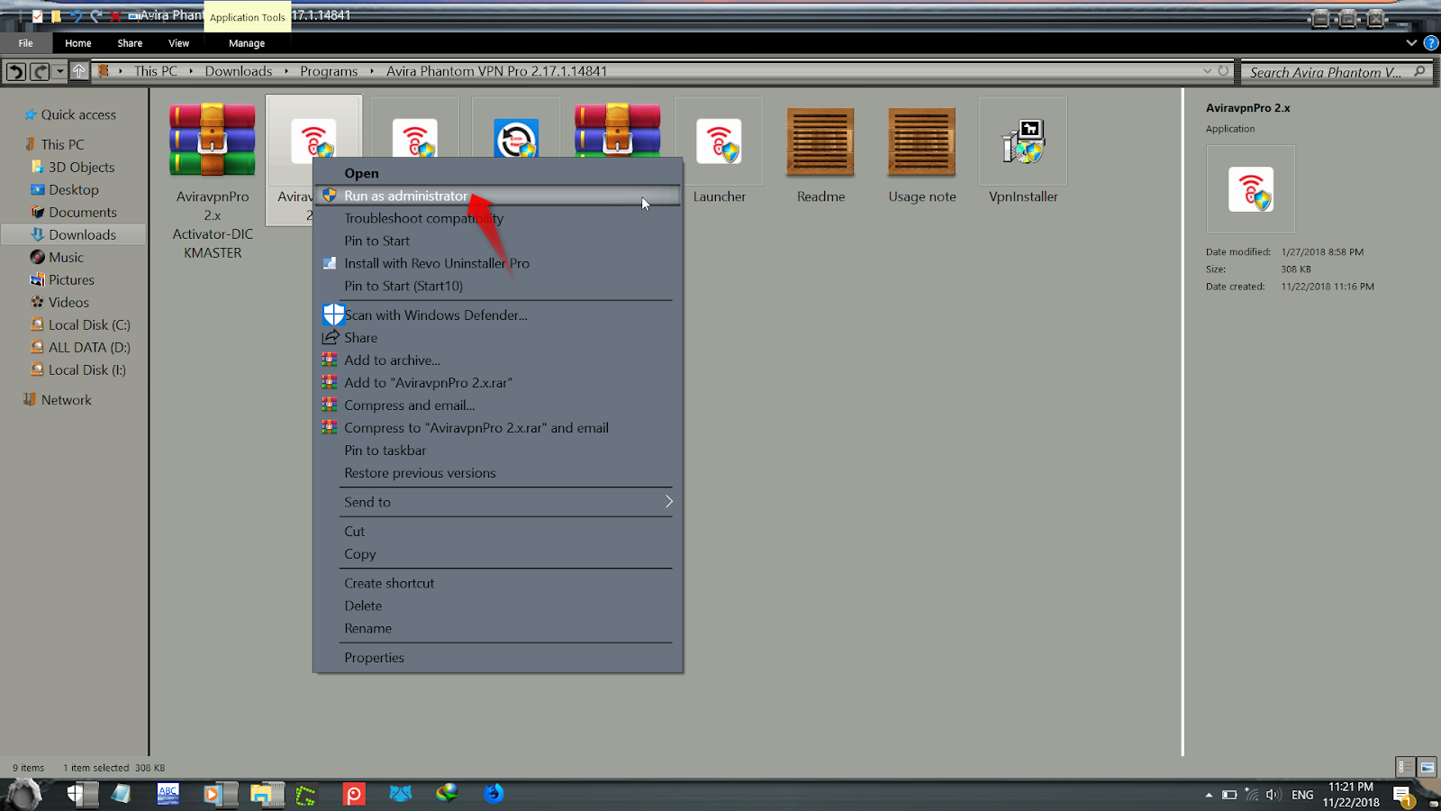The height and width of the screenshot is (811, 1441).
Task: Click the search magnifier icon
Action: [1420, 71]
